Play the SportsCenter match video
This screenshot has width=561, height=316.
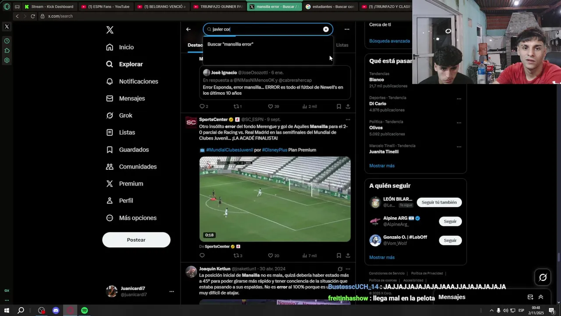pyautogui.click(x=275, y=199)
